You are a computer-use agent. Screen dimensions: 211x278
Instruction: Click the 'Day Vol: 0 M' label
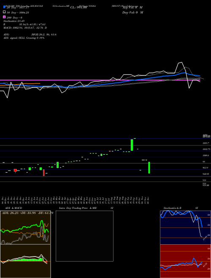tap(133, 12)
